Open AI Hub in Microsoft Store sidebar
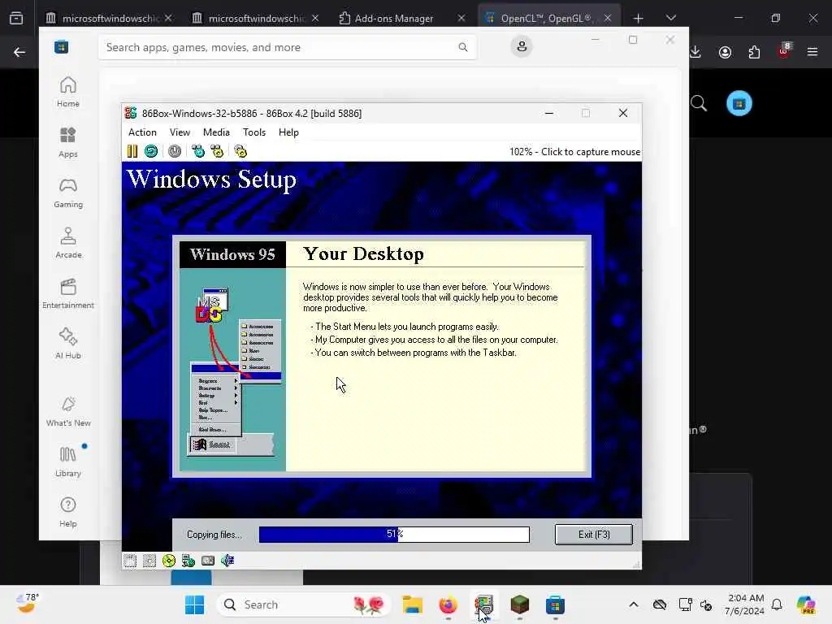832x624 pixels. [x=68, y=344]
